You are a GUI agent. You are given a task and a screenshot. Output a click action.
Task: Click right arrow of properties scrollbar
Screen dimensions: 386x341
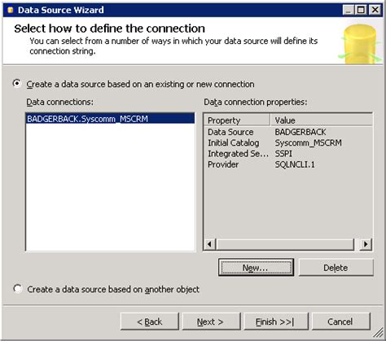point(366,244)
